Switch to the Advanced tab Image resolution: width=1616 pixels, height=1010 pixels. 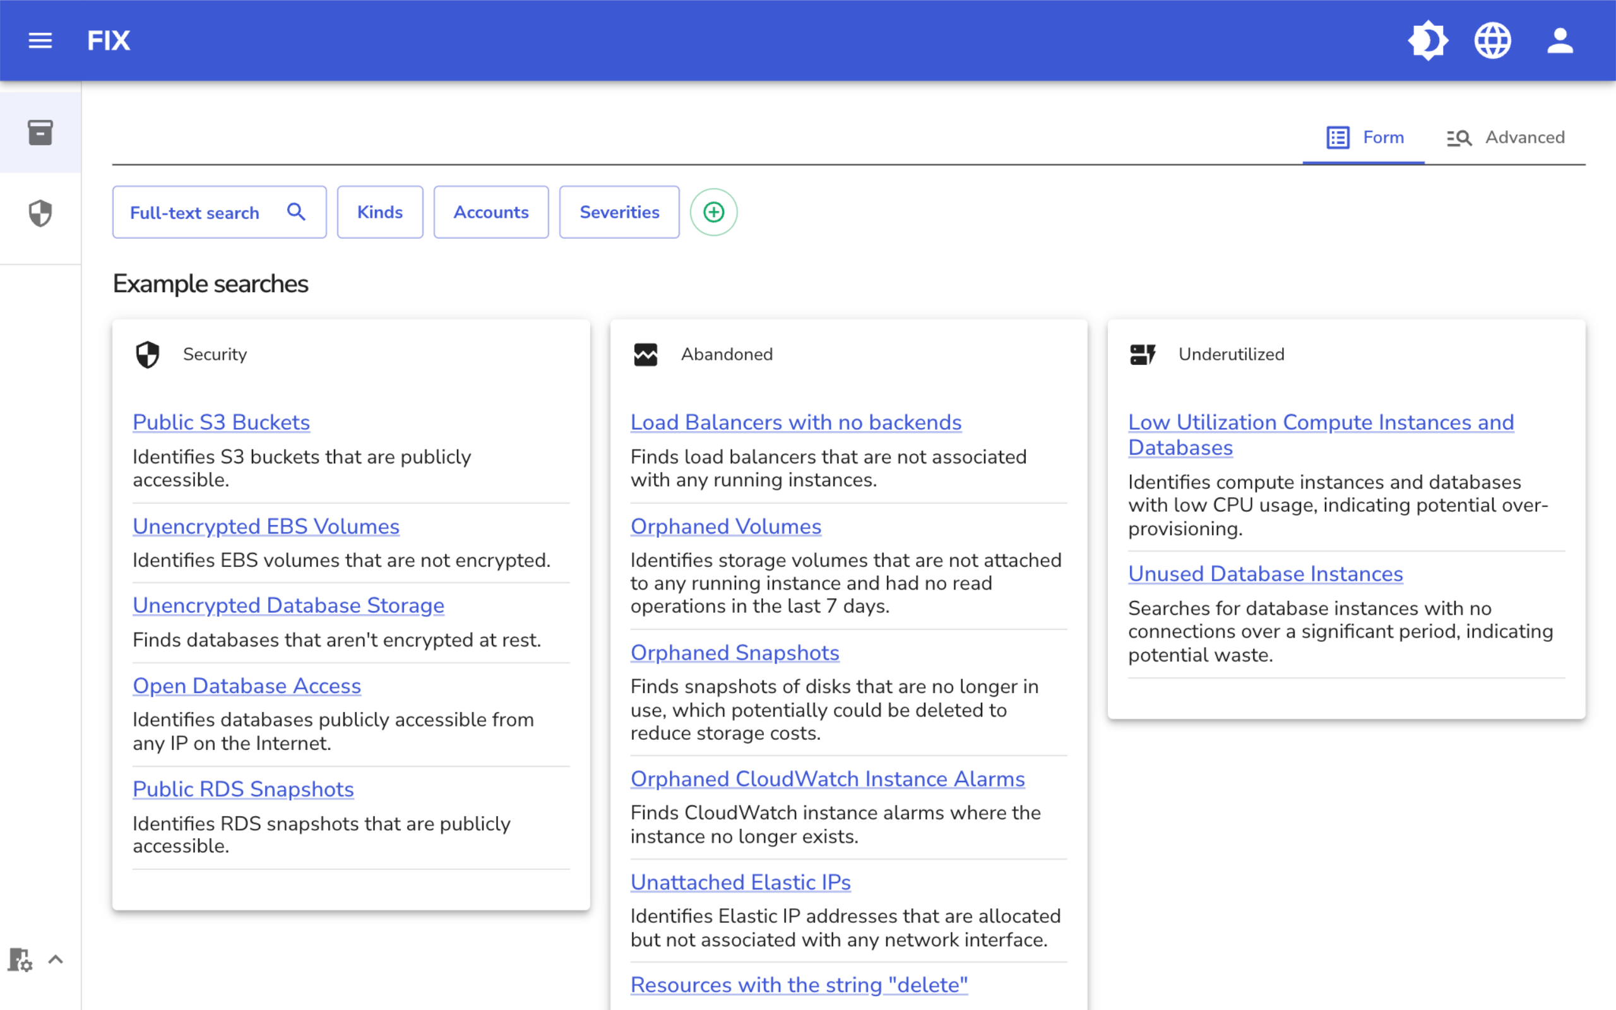pyautogui.click(x=1504, y=138)
